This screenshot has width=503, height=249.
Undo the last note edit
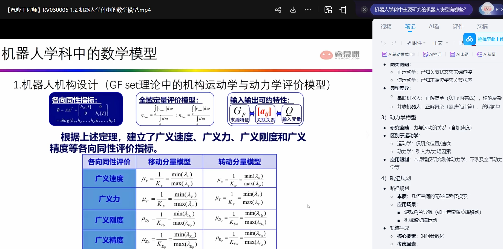pyautogui.click(x=384, y=43)
